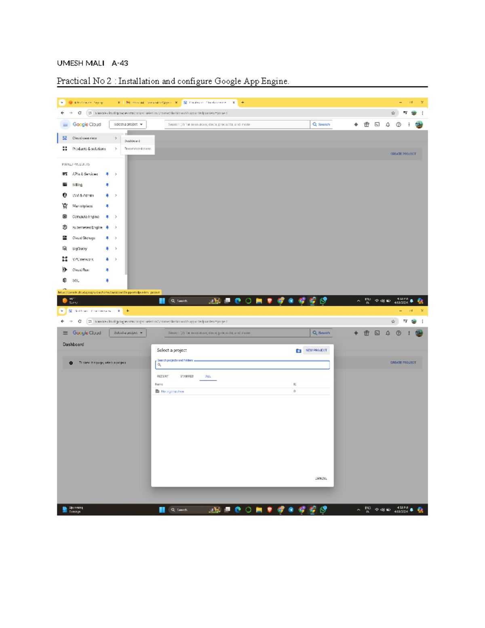Focus the resource search box in navigation-menu window
The image size is (485, 628).
tap(237, 125)
